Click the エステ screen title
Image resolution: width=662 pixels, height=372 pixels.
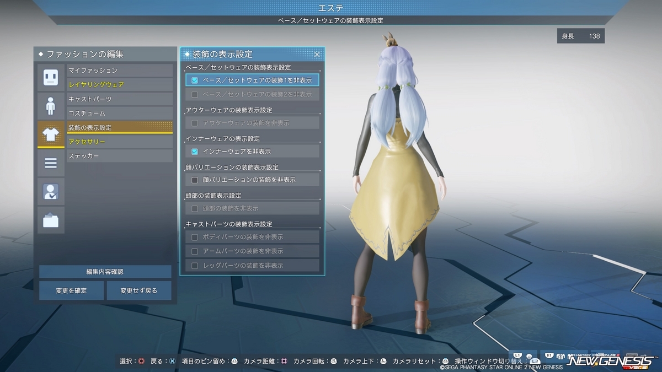330,7
